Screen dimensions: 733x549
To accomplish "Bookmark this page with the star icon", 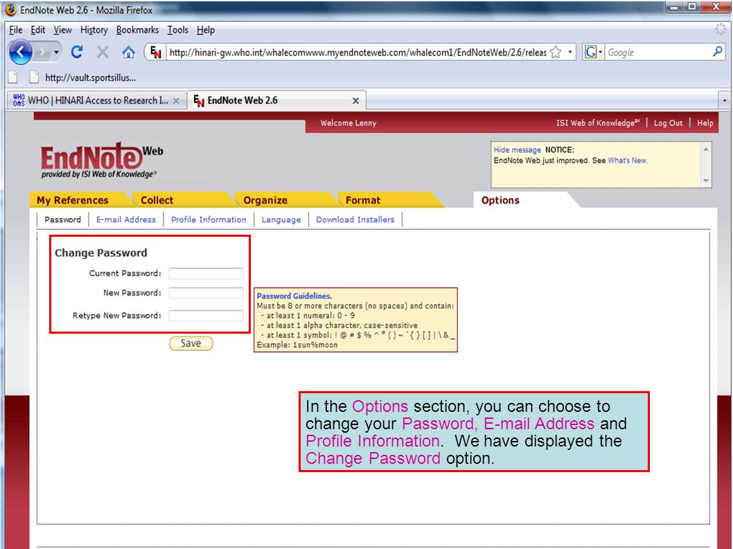I will coord(556,53).
